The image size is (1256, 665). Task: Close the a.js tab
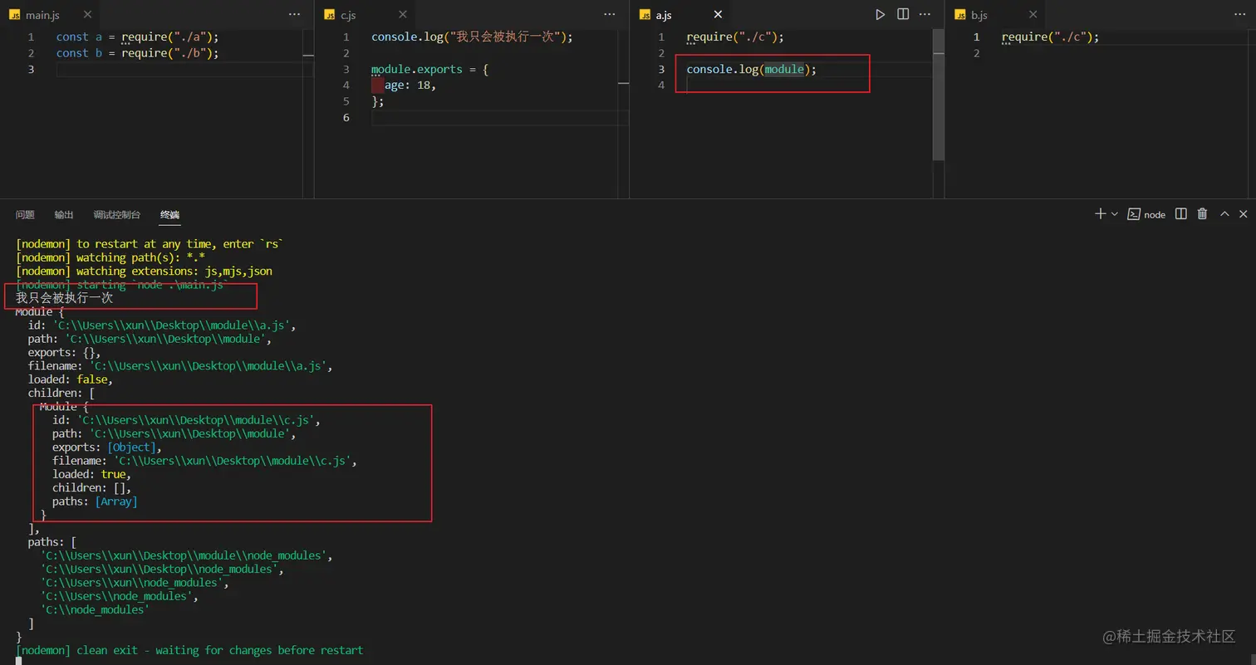coord(718,15)
